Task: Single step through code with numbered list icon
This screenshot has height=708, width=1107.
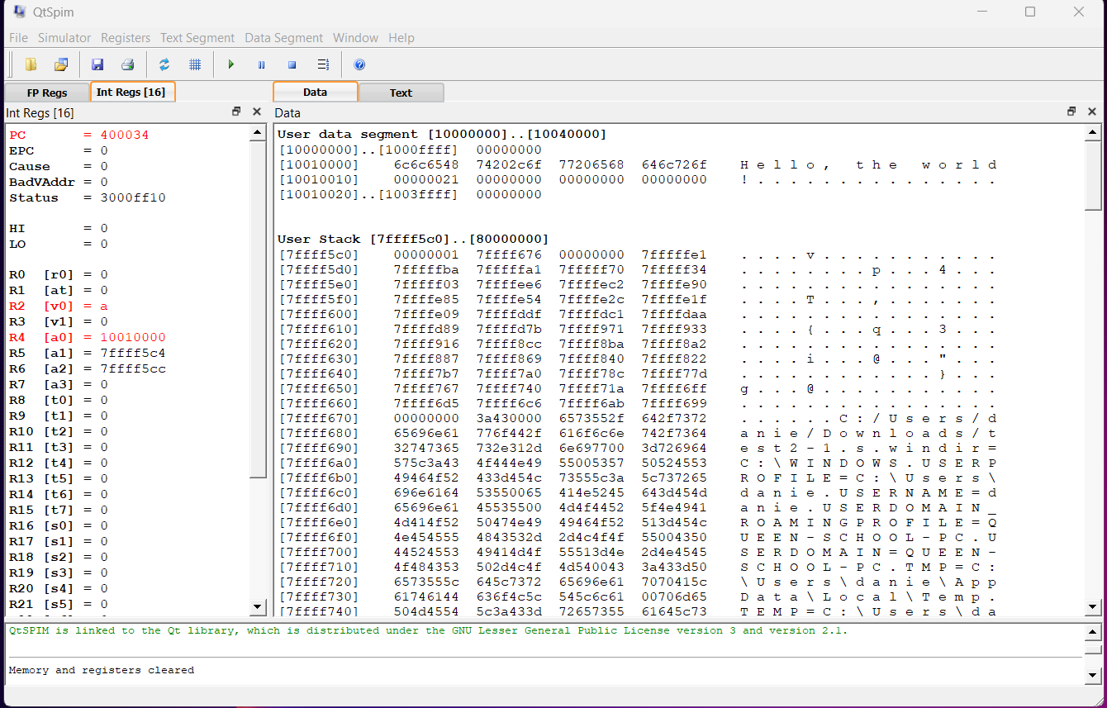Action: [x=323, y=64]
